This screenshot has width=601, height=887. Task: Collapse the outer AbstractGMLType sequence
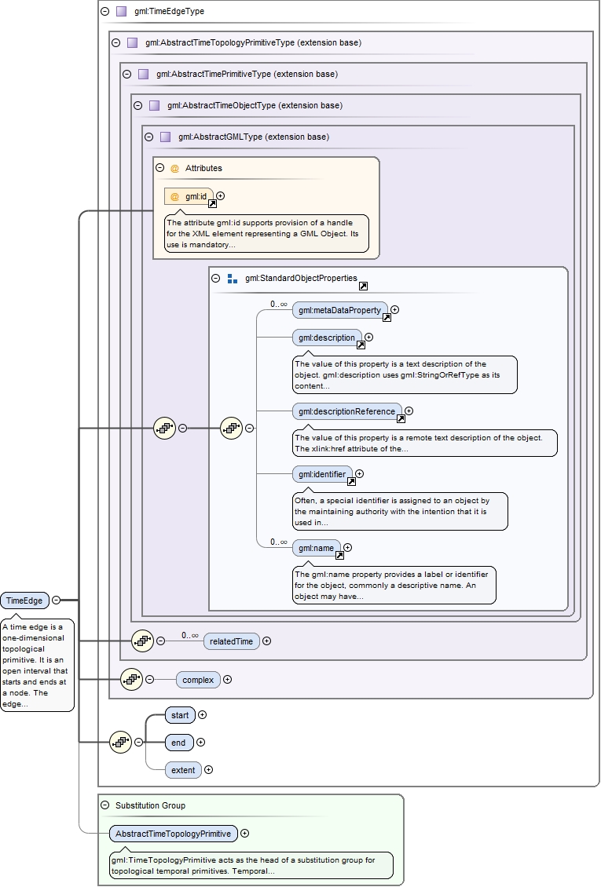183,429
